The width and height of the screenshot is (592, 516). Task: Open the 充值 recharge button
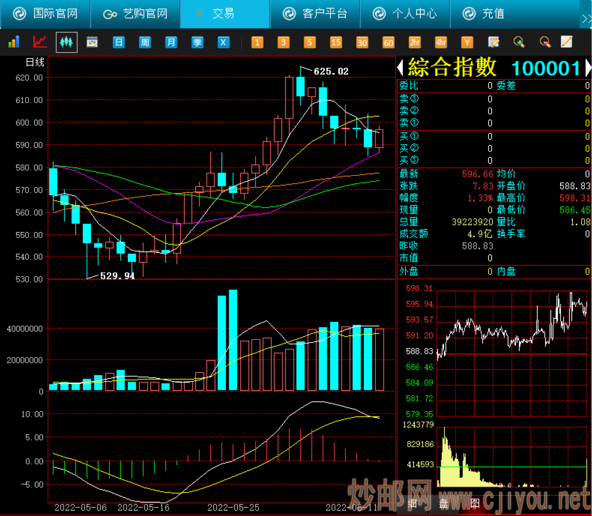click(x=483, y=14)
